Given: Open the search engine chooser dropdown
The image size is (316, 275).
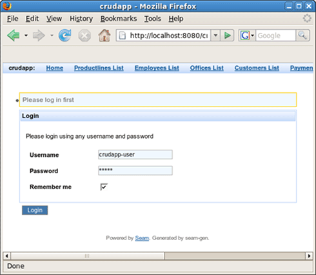Looking at the screenshot, I should pos(253,36).
